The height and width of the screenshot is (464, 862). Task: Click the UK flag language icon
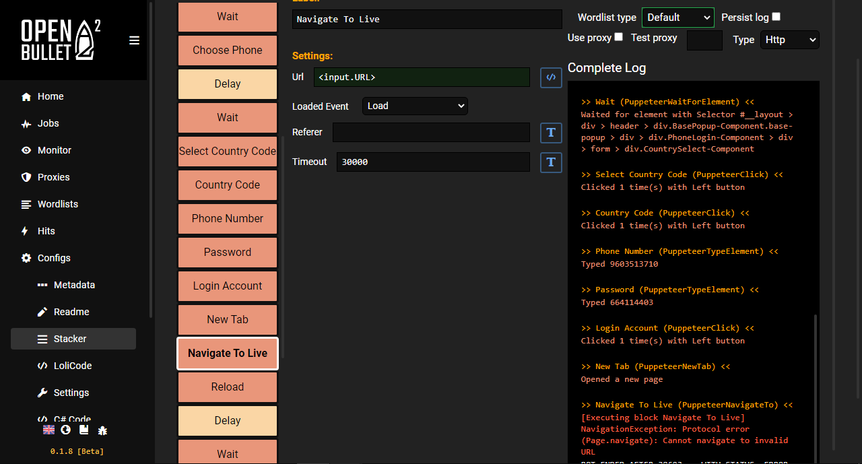click(x=48, y=430)
